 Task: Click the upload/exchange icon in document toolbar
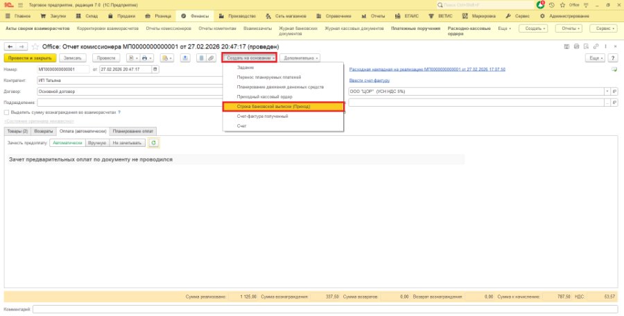[x=184, y=58]
